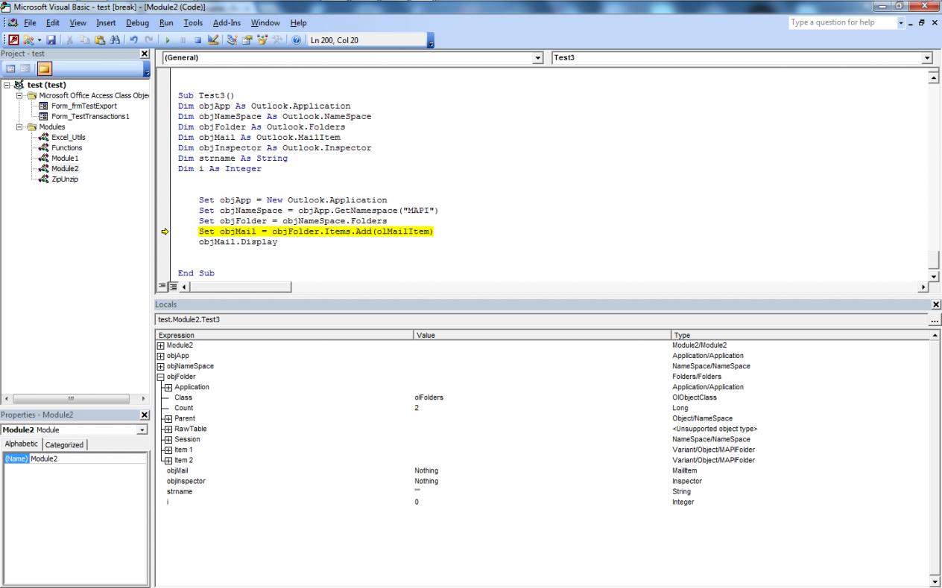Click the Copy toolbar icon
942x588 pixels.
(x=84, y=40)
